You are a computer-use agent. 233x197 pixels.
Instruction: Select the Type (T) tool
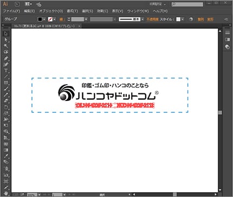(x=6, y=71)
